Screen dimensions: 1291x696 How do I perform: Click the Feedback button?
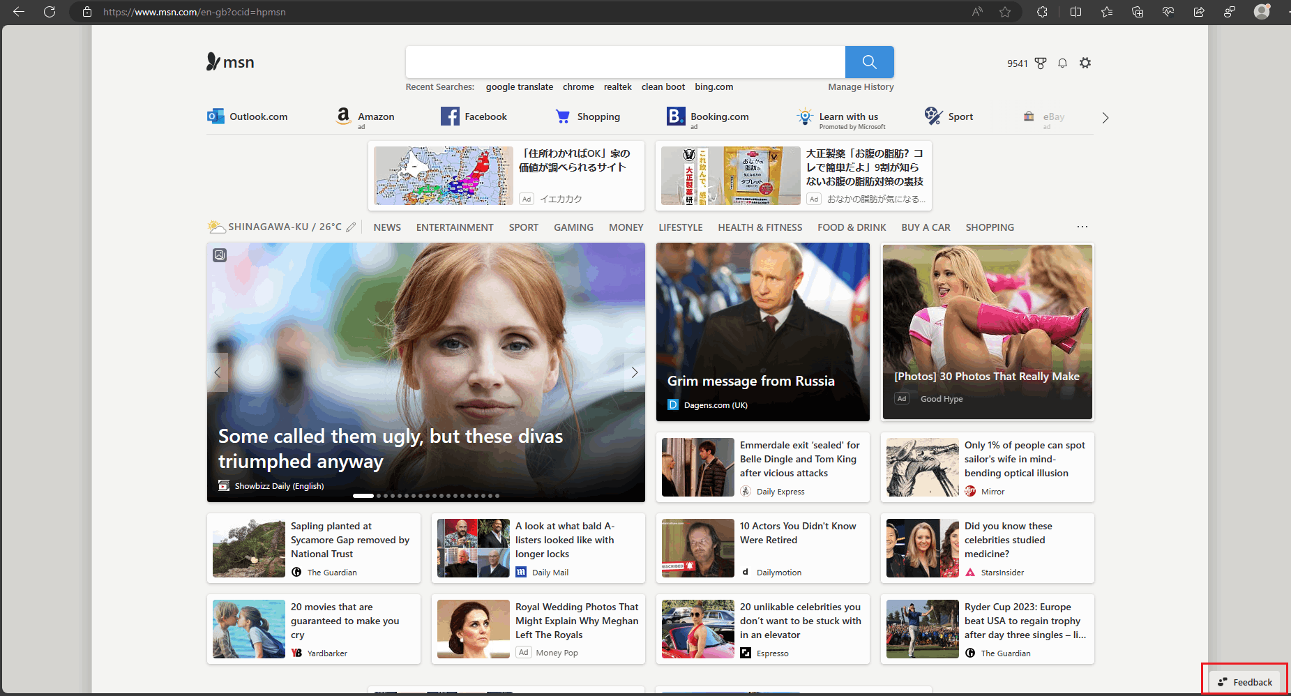pyautogui.click(x=1244, y=681)
